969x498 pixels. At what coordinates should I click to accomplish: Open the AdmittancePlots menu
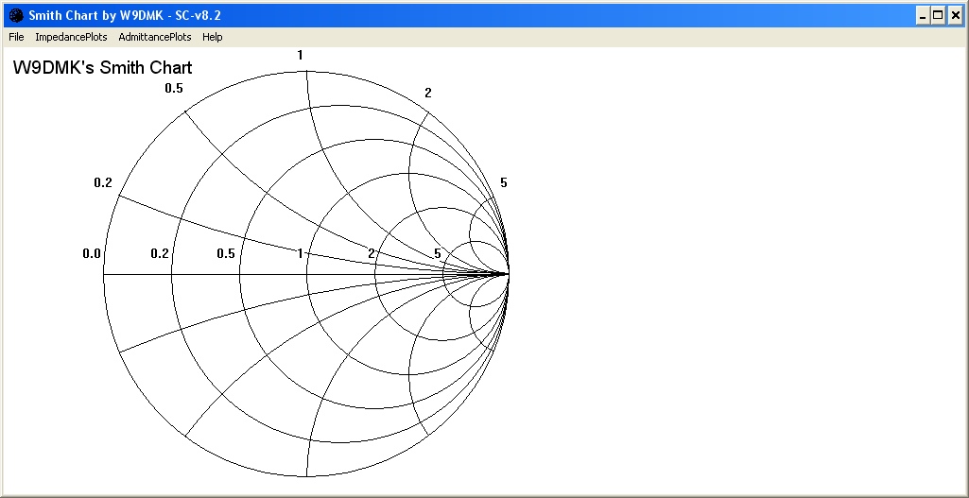tap(155, 37)
